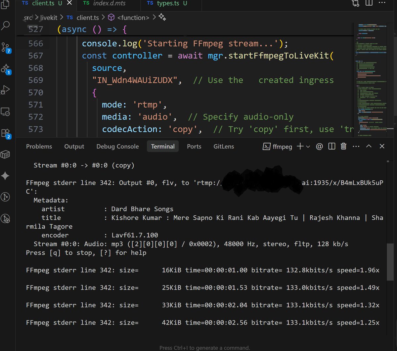Kill terminal with trash can icon
Screen dimensions: 397x351
pos(344,146)
